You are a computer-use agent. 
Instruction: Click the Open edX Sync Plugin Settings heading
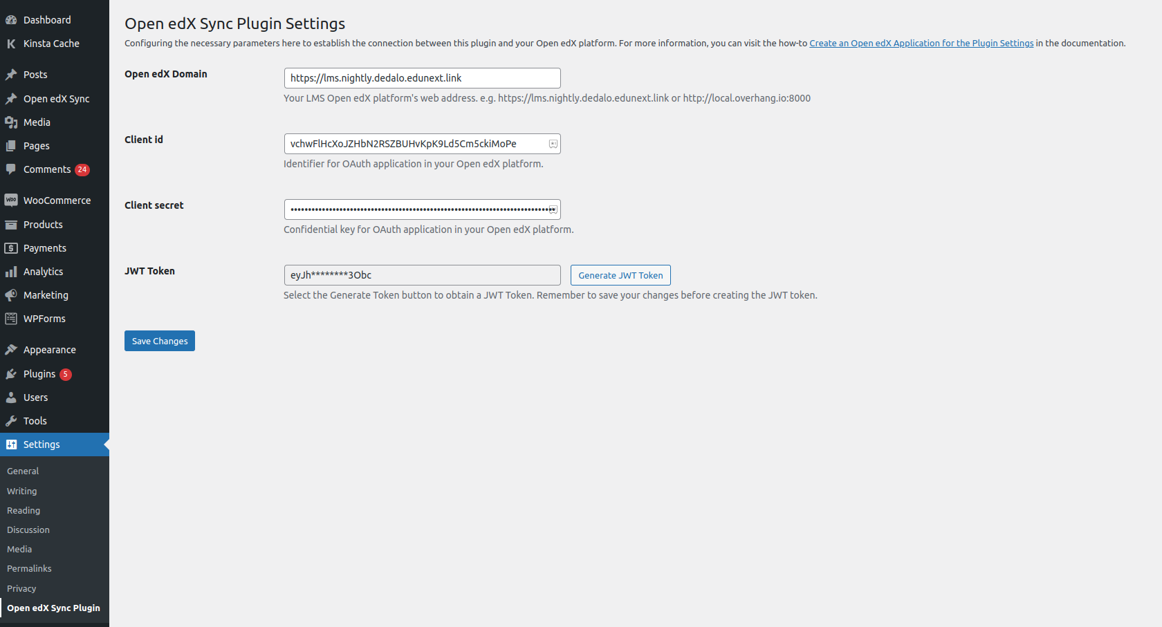(235, 24)
